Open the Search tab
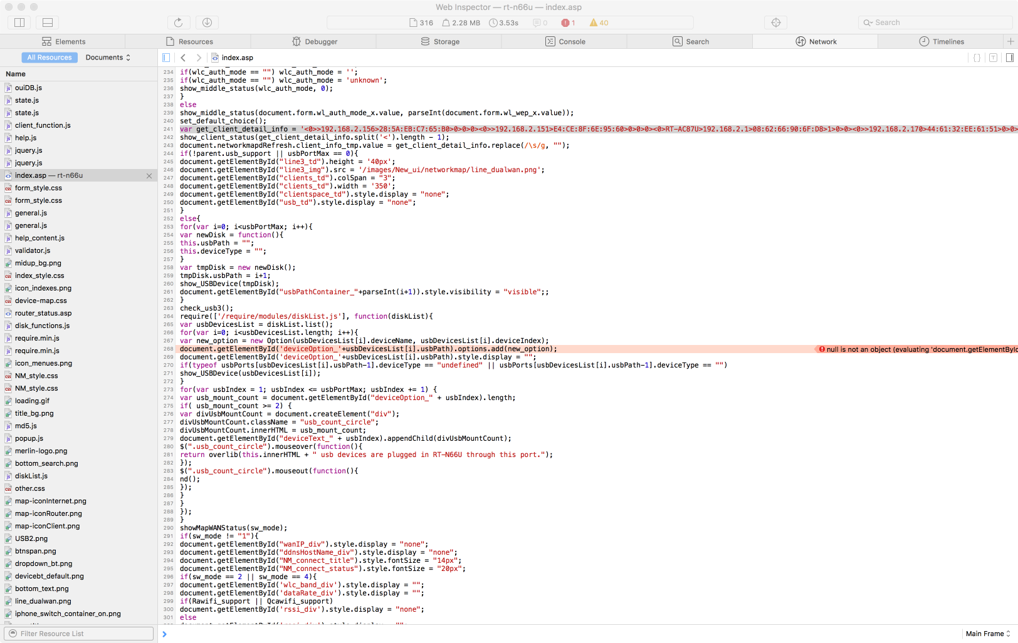Image resolution: width=1018 pixels, height=643 pixels. tap(691, 41)
